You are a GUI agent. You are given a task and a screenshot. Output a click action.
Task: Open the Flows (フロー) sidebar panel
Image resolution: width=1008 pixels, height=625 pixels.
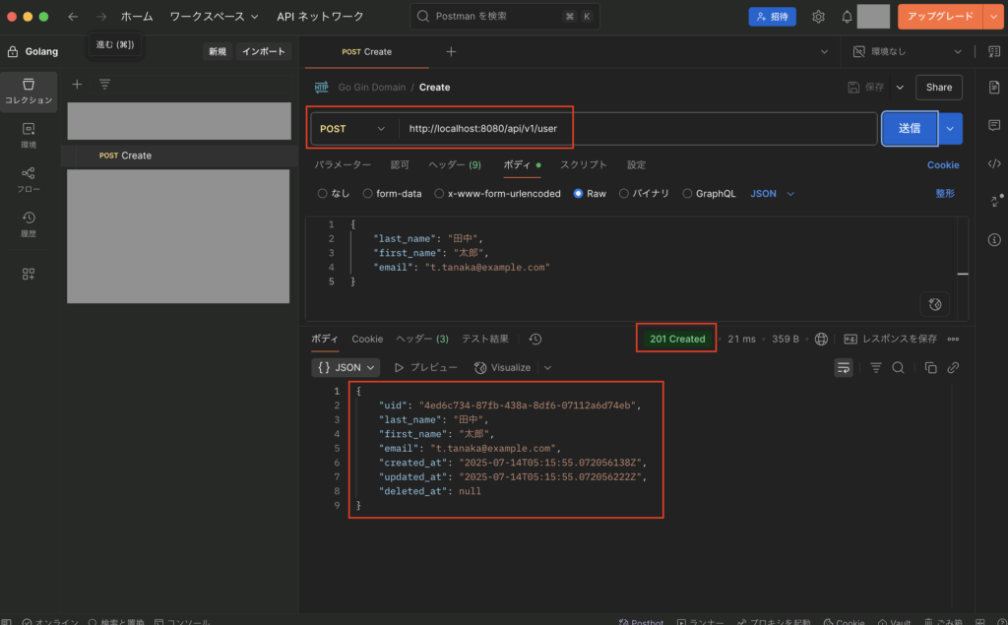[29, 179]
